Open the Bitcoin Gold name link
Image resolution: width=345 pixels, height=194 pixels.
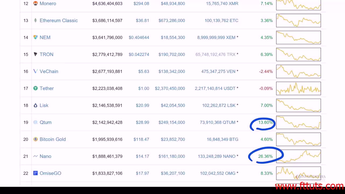click(53, 139)
